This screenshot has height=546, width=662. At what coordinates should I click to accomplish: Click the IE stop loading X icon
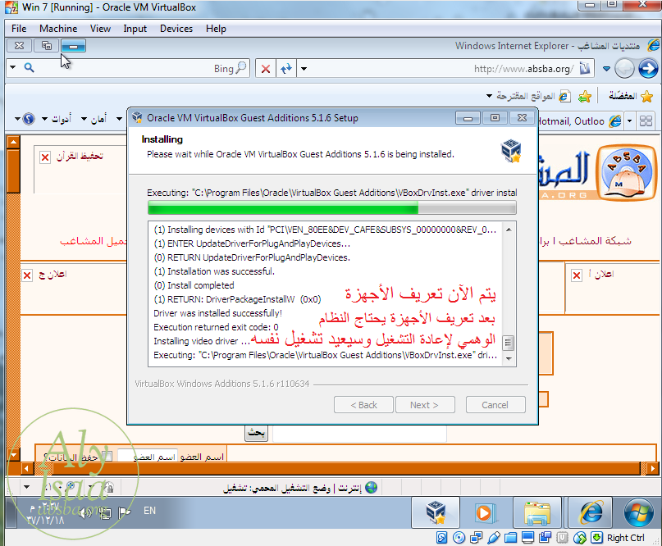coord(265,69)
